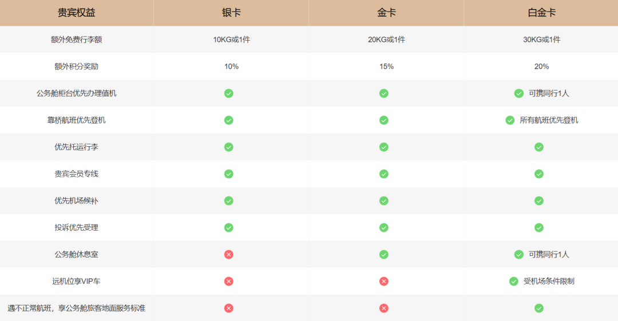Viewport: 618px width, 321px height.
Task: Click the 靠桥航班优先登机 label
Action: (x=77, y=120)
